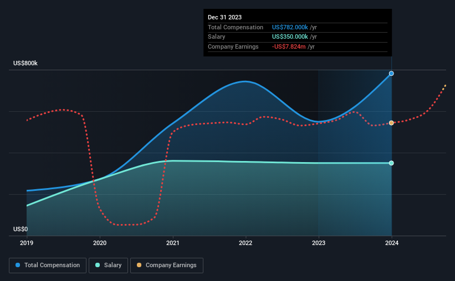Click the teal Salary data point at 2024

[x=391, y=163]
